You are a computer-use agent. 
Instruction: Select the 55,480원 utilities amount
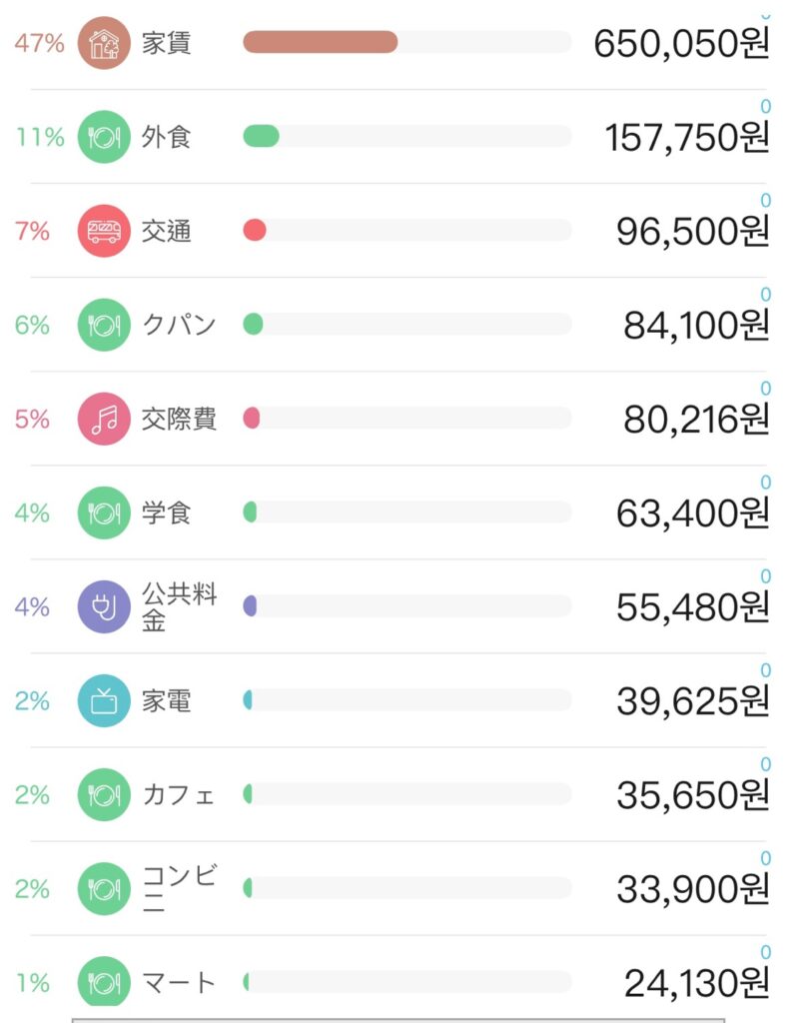point(693,607)
